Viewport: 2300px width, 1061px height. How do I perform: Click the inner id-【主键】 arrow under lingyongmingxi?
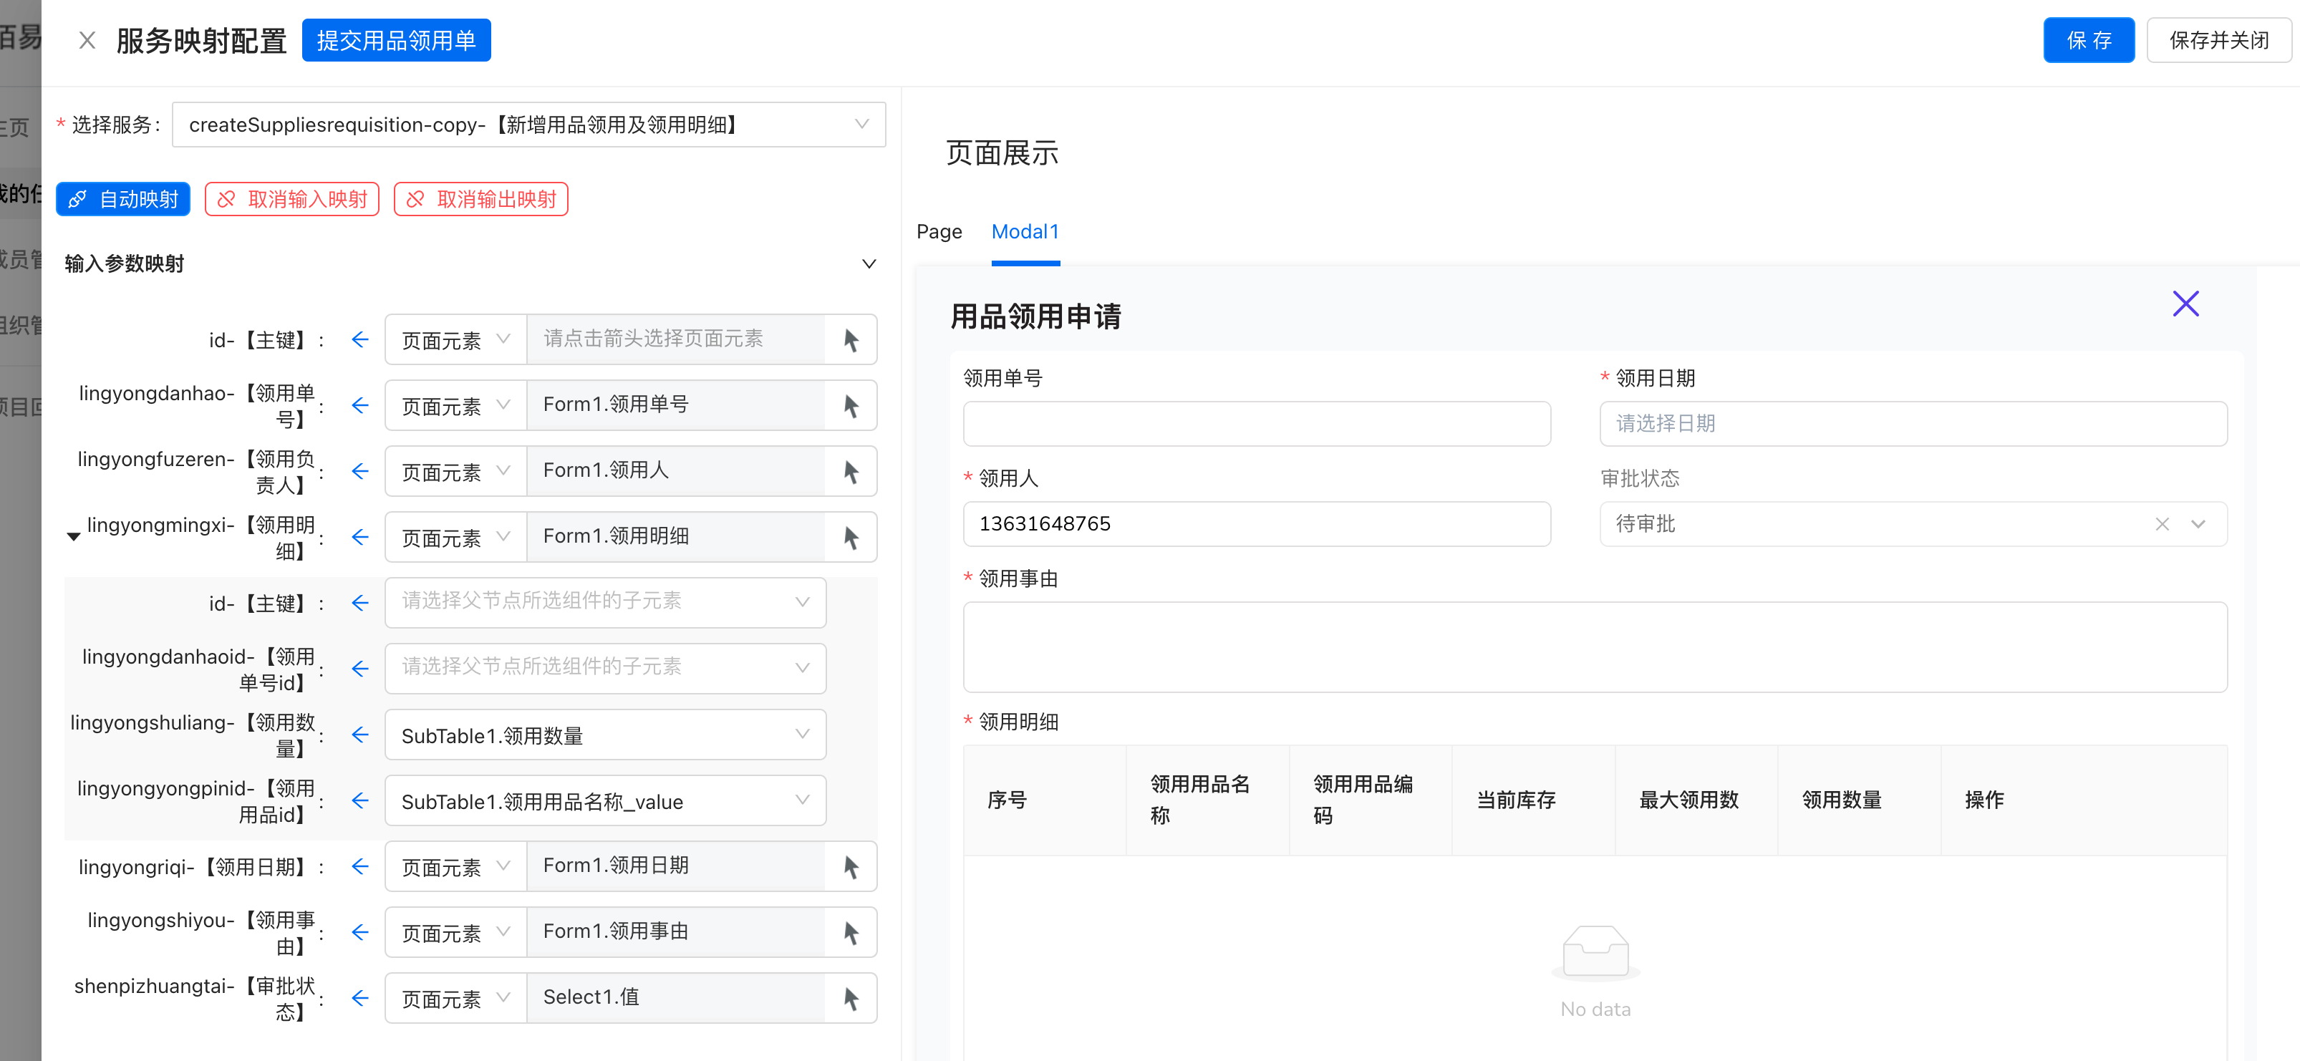pos(359,604)
